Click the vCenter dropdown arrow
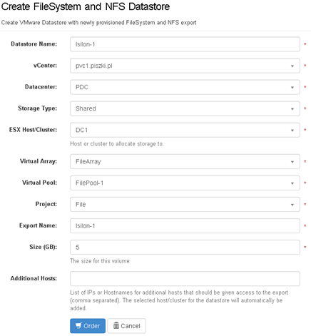311x336 pixels. point(292,66)
